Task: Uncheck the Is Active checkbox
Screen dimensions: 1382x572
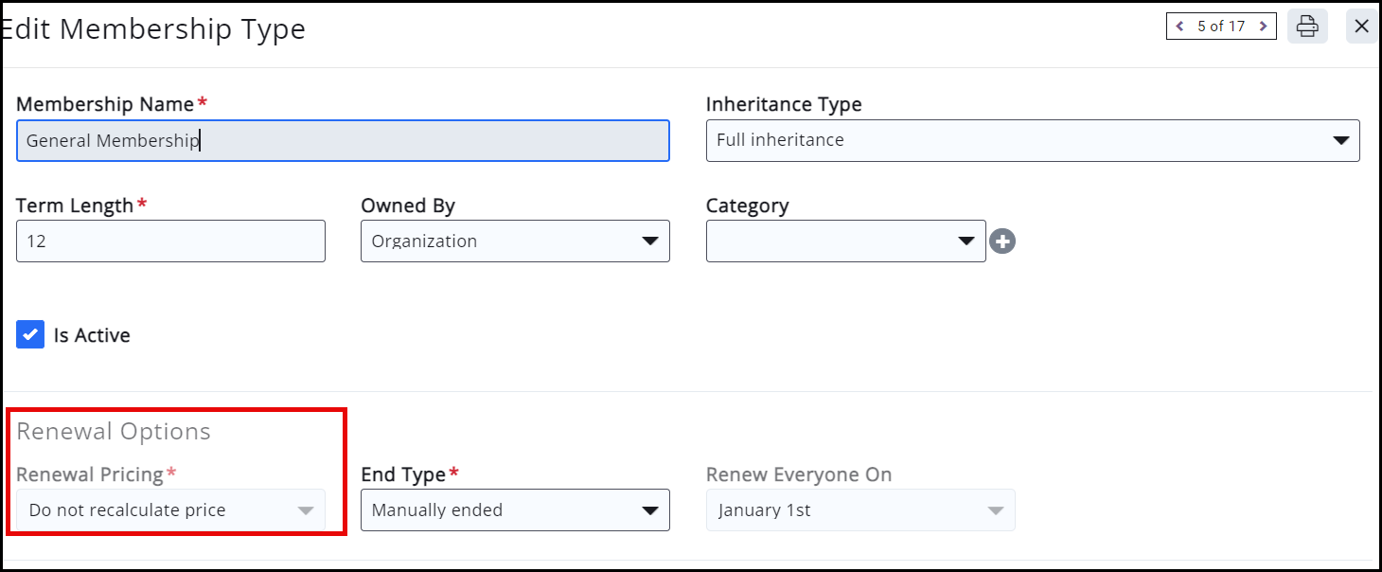Action: coord(30,334)
